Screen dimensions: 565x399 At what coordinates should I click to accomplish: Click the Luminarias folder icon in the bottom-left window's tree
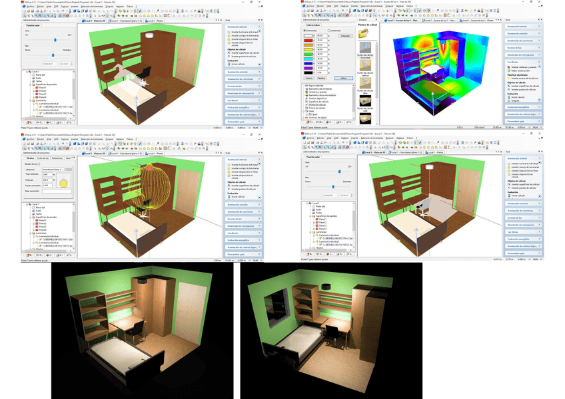pyautogui.click(x=33, y=233)
